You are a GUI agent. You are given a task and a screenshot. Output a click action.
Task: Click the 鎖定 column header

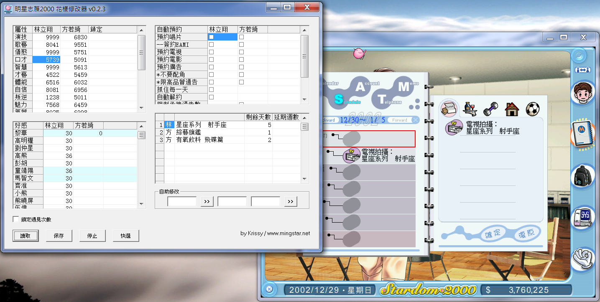tap(113, 30)
